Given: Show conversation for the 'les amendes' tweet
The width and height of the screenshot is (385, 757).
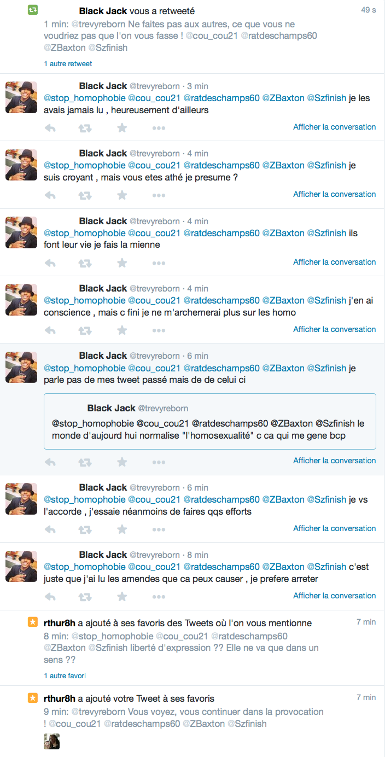Looking at the screenshot, I should pyautogui.click(x=334, y=596).
